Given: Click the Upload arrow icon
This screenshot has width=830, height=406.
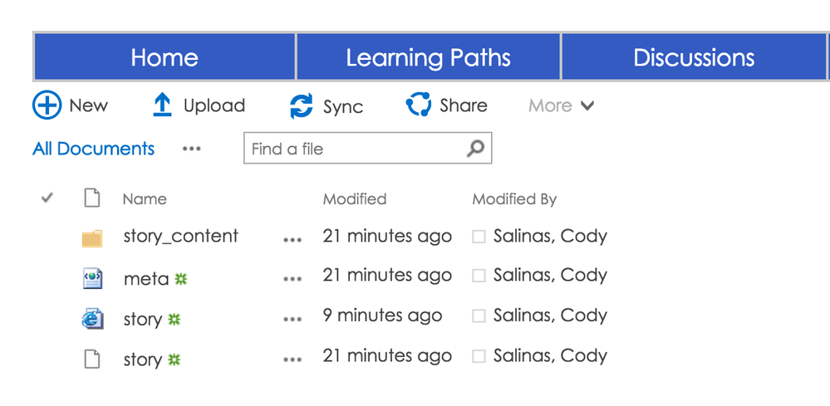Looking at the screenshot, I should 162,105.
